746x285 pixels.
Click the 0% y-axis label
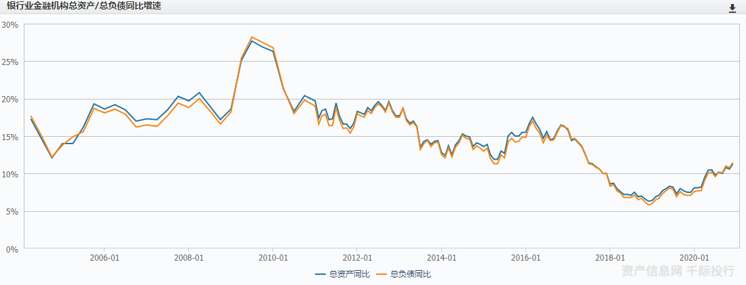(x=12, y=249)
